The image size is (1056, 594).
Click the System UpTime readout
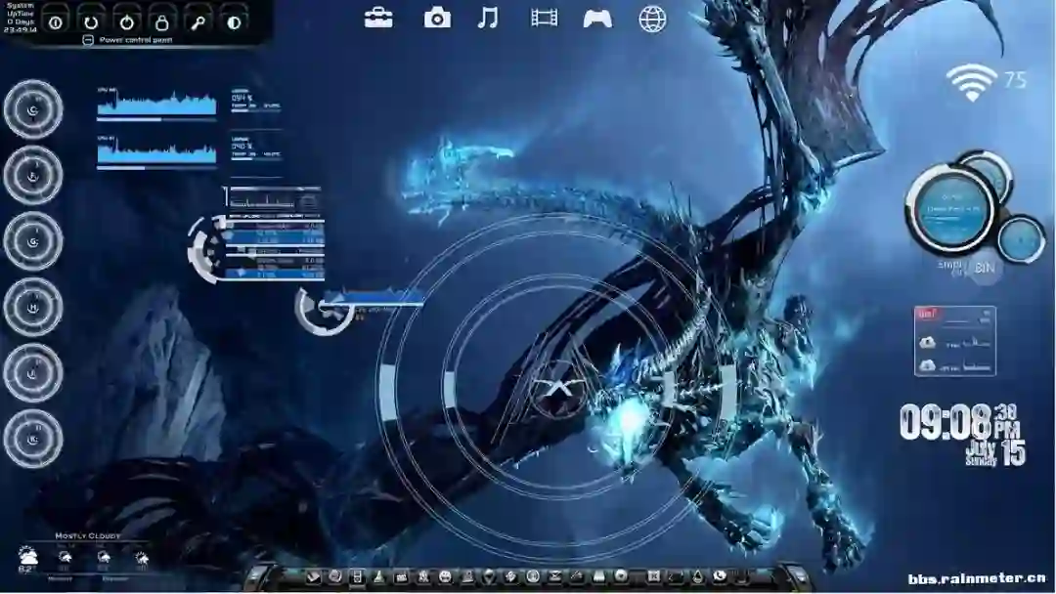coord(21,18)
